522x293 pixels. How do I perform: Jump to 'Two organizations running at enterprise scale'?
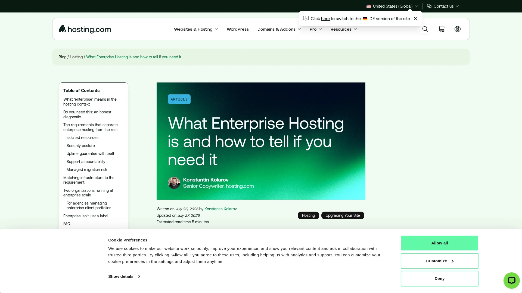pyautogui.click(x=88, y=193)
